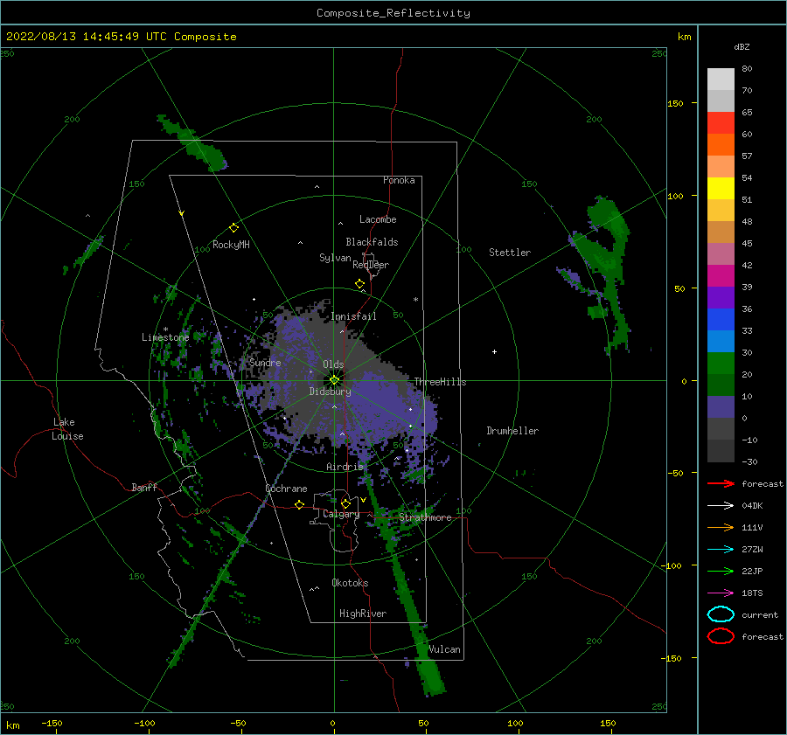Click the Okotoks town label
The height and width of the screenshot is (735, 787).
point(350,583)
